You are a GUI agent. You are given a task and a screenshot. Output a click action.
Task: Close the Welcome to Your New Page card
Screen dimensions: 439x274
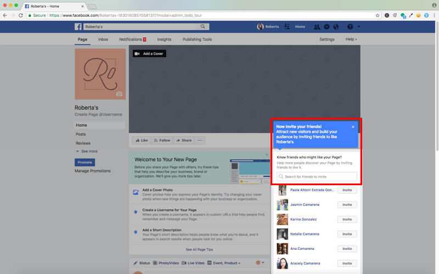click(x=267, y=155)
